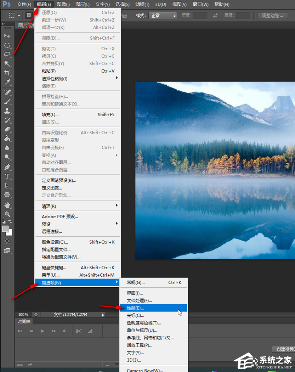
Task: Select the Spot Healing Brush tool
Action: [x=7, y=92]
